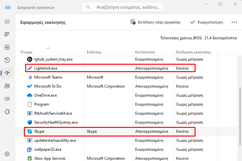Open the Performance page icon in sidebar

tap(7, 47)
